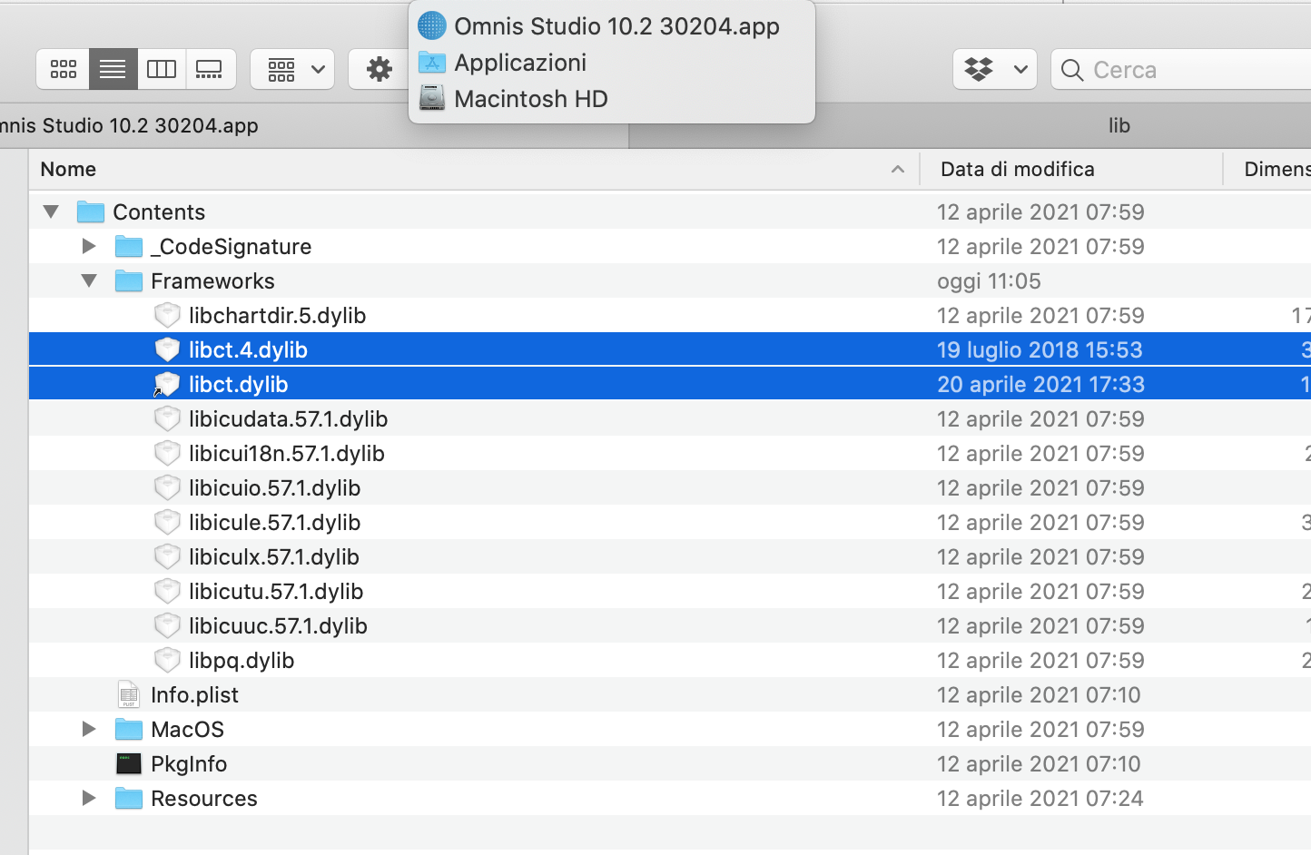Select the libicuio.57.1.dylib file name
Image resolution: width=1311 pixels, height=855 pixels.
tap(275, 487)
